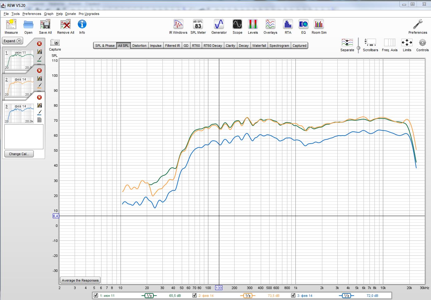Click the Measure icon in toolbar

tap(11, 25)
